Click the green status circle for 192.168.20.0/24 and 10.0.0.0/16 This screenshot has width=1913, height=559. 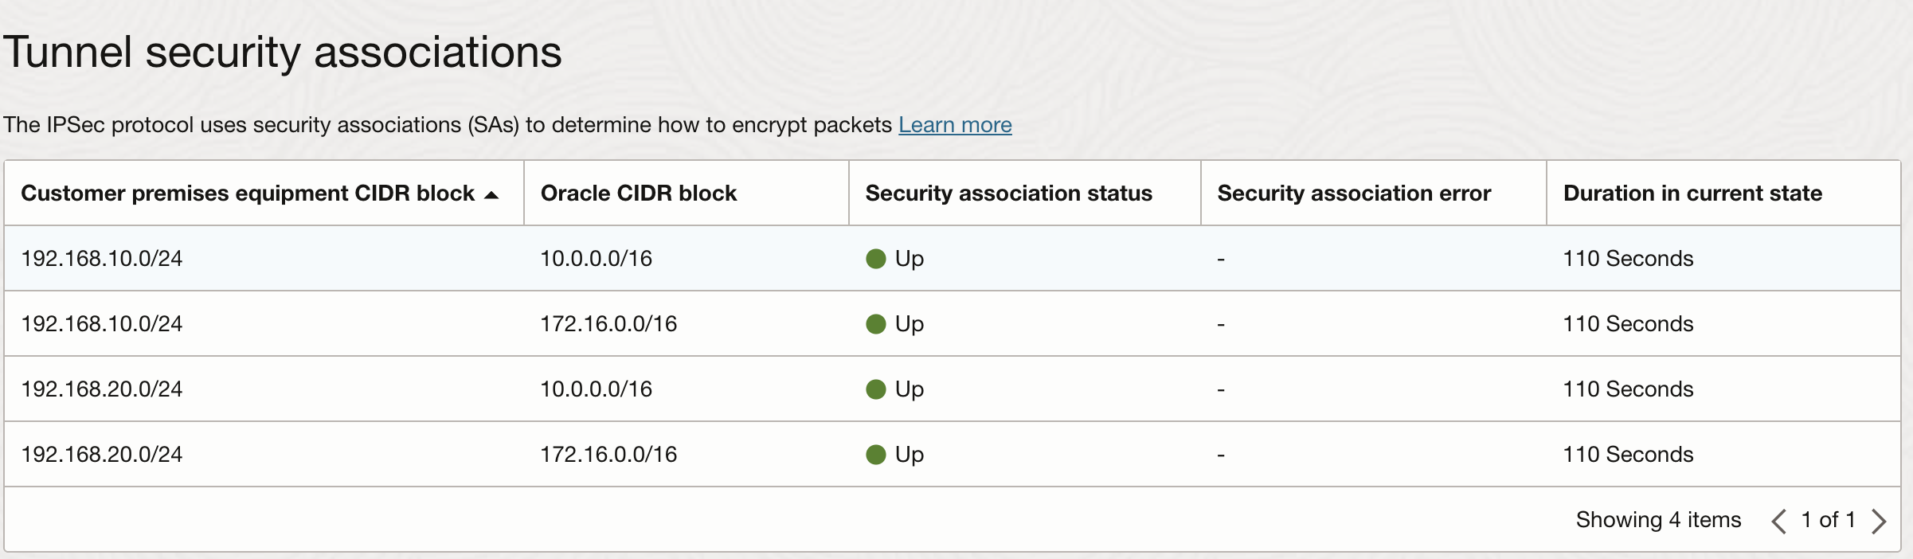875,388
